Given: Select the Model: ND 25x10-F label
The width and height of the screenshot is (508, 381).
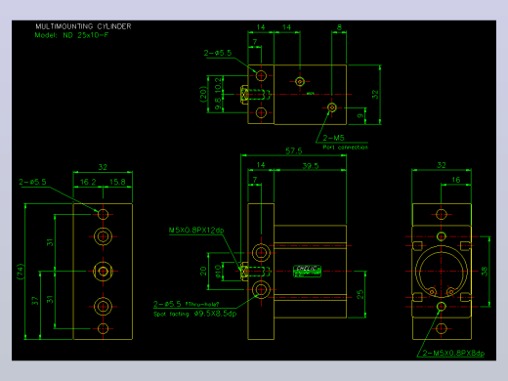Looking at the screenshot, I should 71,35.
